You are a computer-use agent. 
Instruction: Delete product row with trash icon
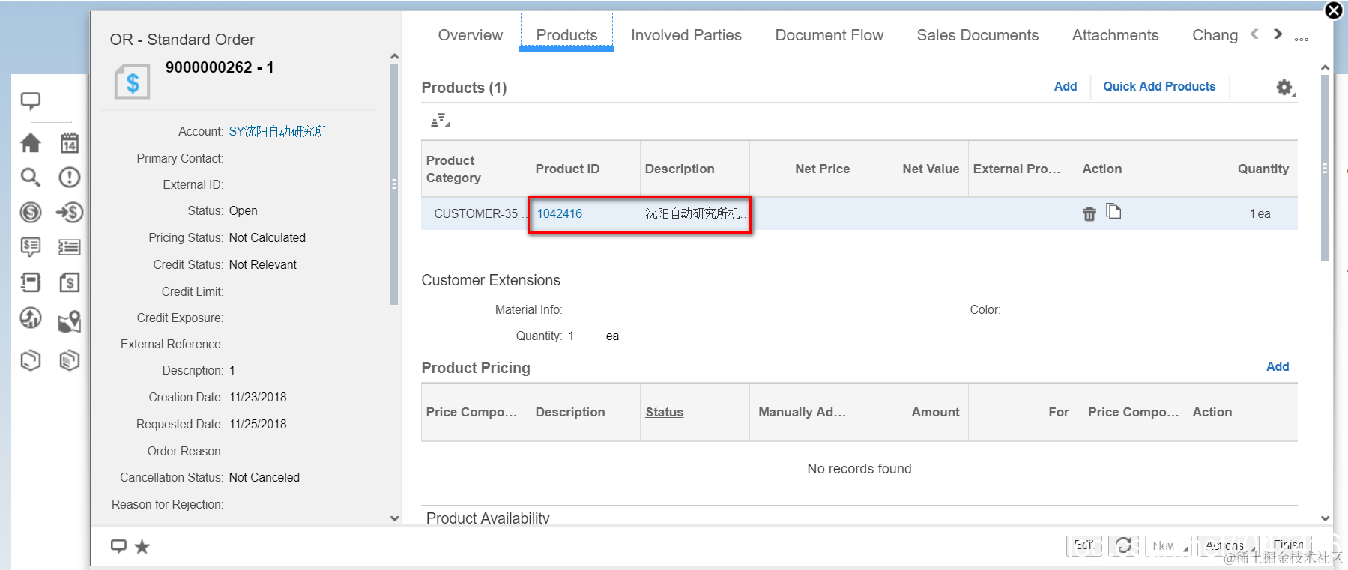tap(1089, 214)
